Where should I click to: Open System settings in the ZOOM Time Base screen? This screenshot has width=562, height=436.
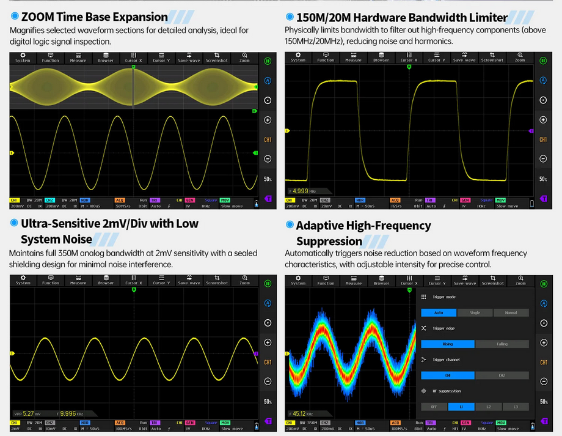click(x=23, y=57)
